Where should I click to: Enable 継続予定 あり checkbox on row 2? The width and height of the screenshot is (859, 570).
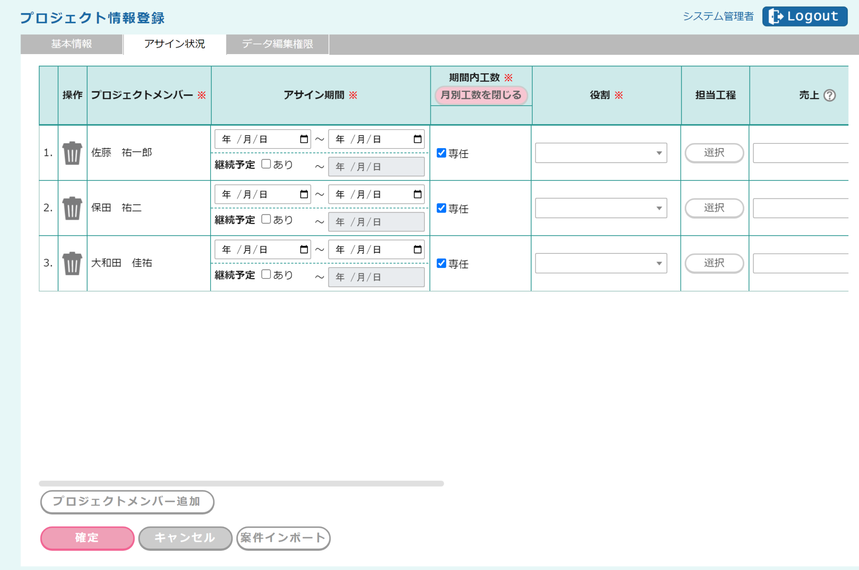click(x=266, y=219)
